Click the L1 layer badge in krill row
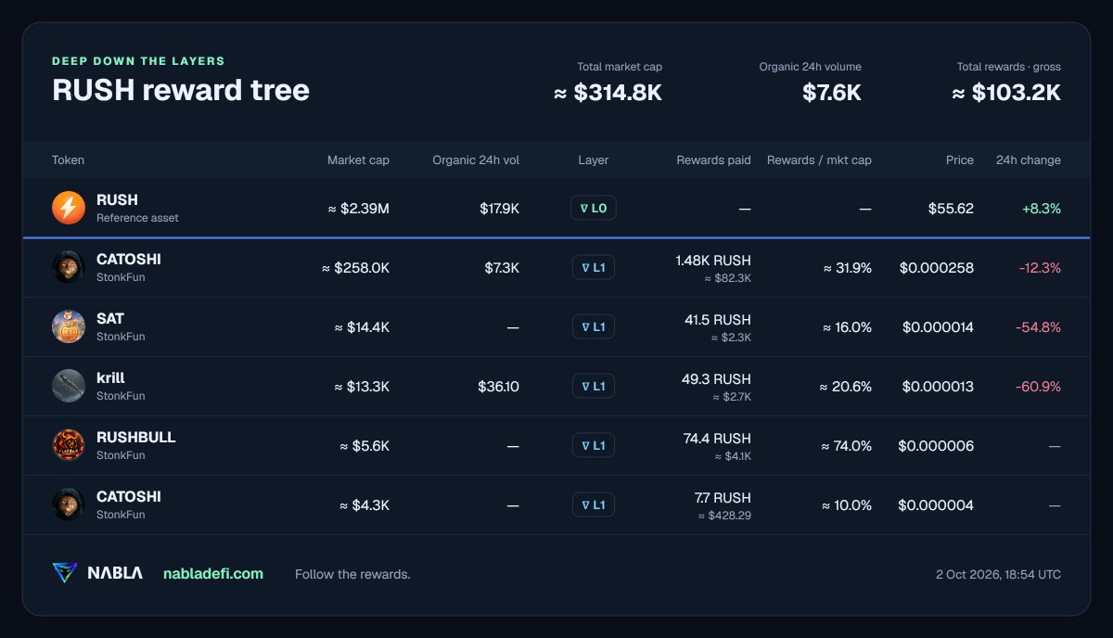Screen dimensions: 1113x638 594,386
